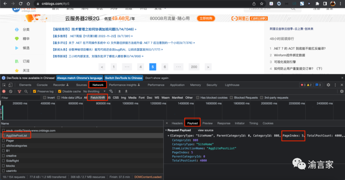The height and width of the screenshot is (180, 345).
Task: Click the network Filter text field
Action: coord(20,98)
